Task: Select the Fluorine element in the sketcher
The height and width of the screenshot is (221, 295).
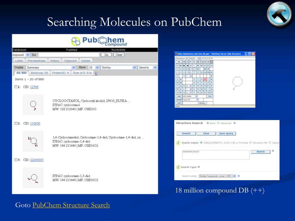Action: point(208,79)
